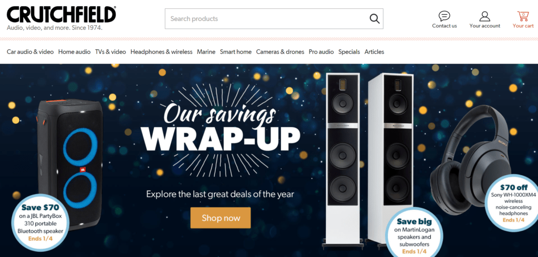Open the Home audio menu

click(75, 52)
